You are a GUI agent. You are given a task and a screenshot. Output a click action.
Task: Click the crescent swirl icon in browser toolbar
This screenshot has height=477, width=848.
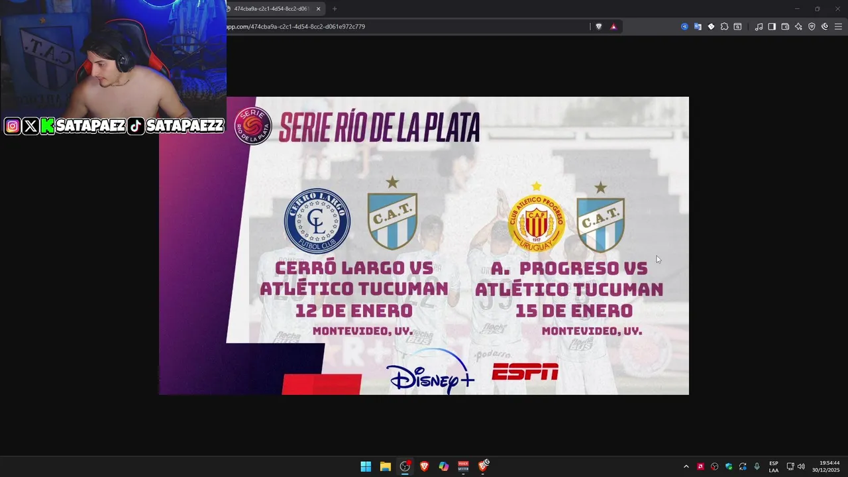pos(825,26)
